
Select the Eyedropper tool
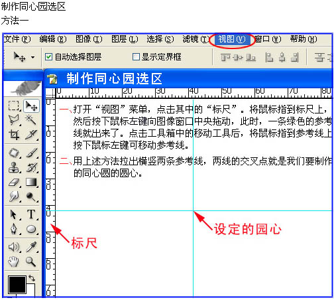click(x=31, y=247)
